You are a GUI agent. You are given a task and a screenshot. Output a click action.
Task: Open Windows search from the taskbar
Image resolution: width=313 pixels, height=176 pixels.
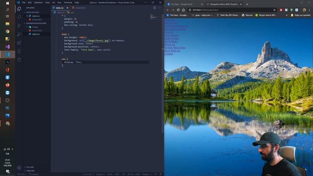click(7, 10)
